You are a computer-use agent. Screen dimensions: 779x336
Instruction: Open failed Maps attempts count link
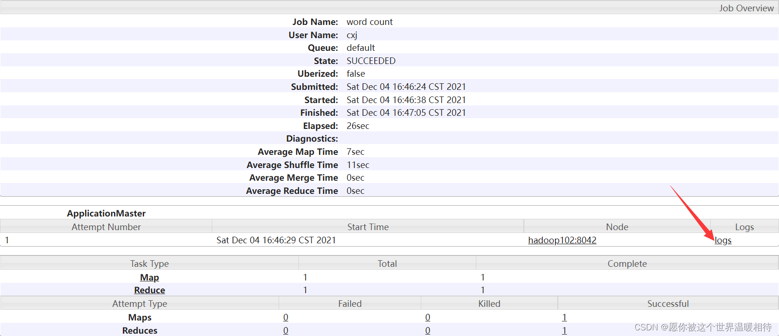point(286,318)
